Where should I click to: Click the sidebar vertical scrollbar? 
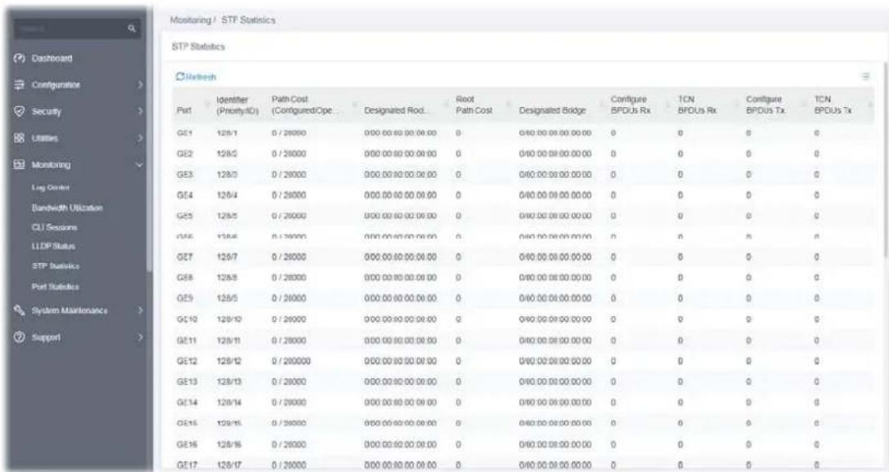150,141
